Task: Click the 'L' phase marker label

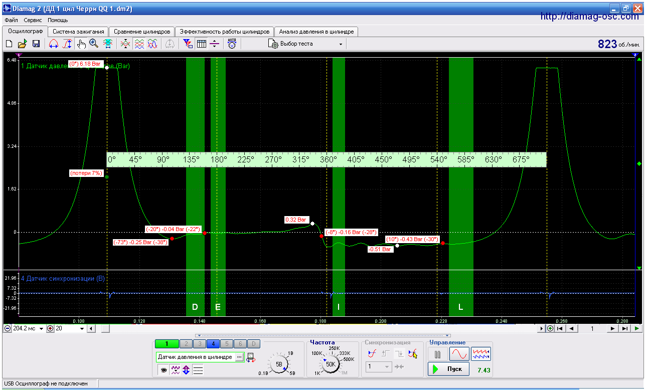Action: click(x=461, y=307)
